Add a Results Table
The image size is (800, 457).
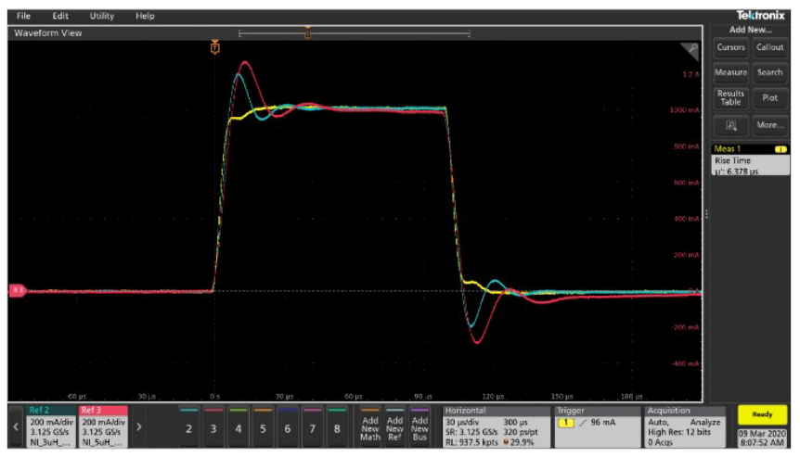730,98
